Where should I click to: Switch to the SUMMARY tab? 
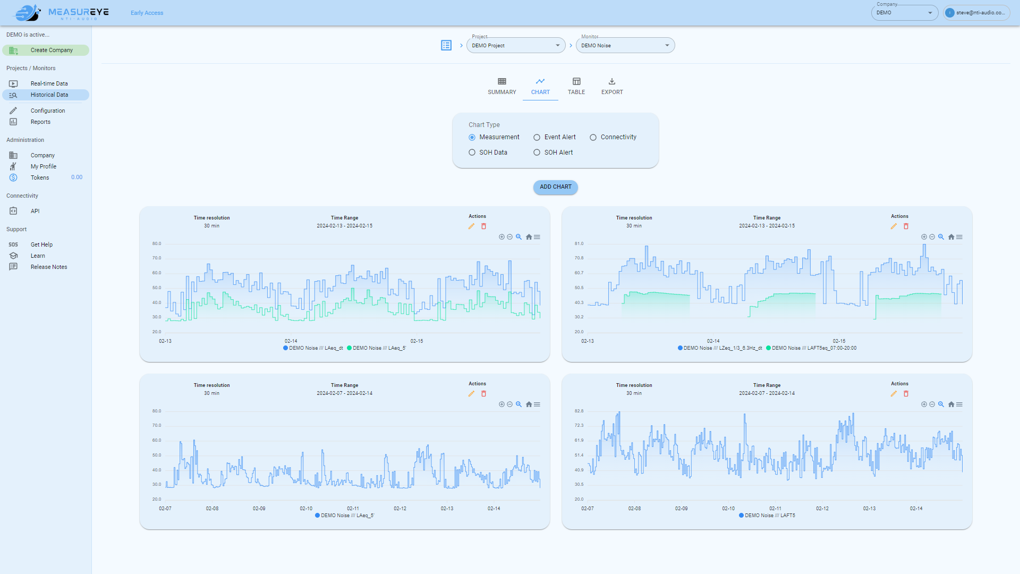[501, 86]
